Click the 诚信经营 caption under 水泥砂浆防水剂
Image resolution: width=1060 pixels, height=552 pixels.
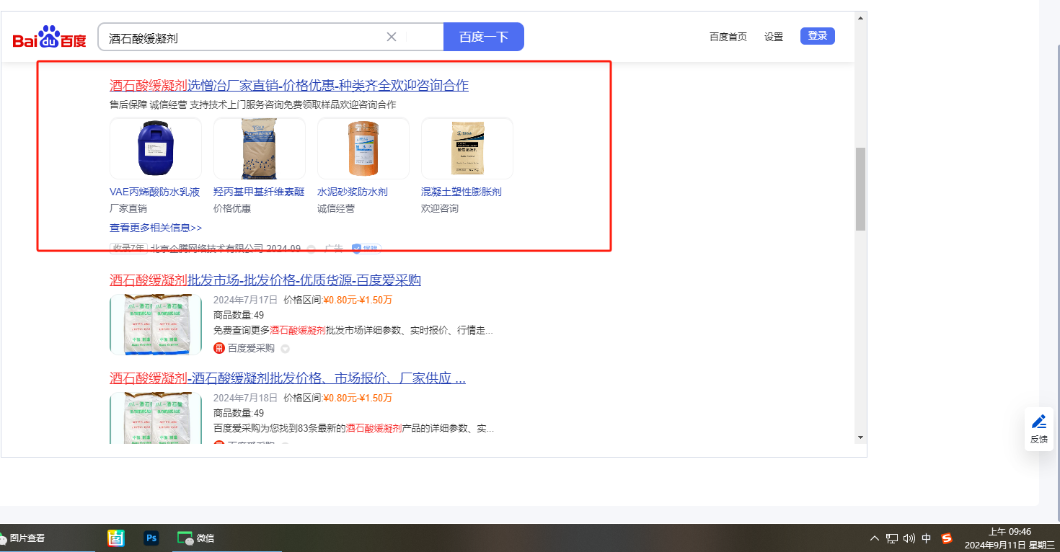(336, 208)
